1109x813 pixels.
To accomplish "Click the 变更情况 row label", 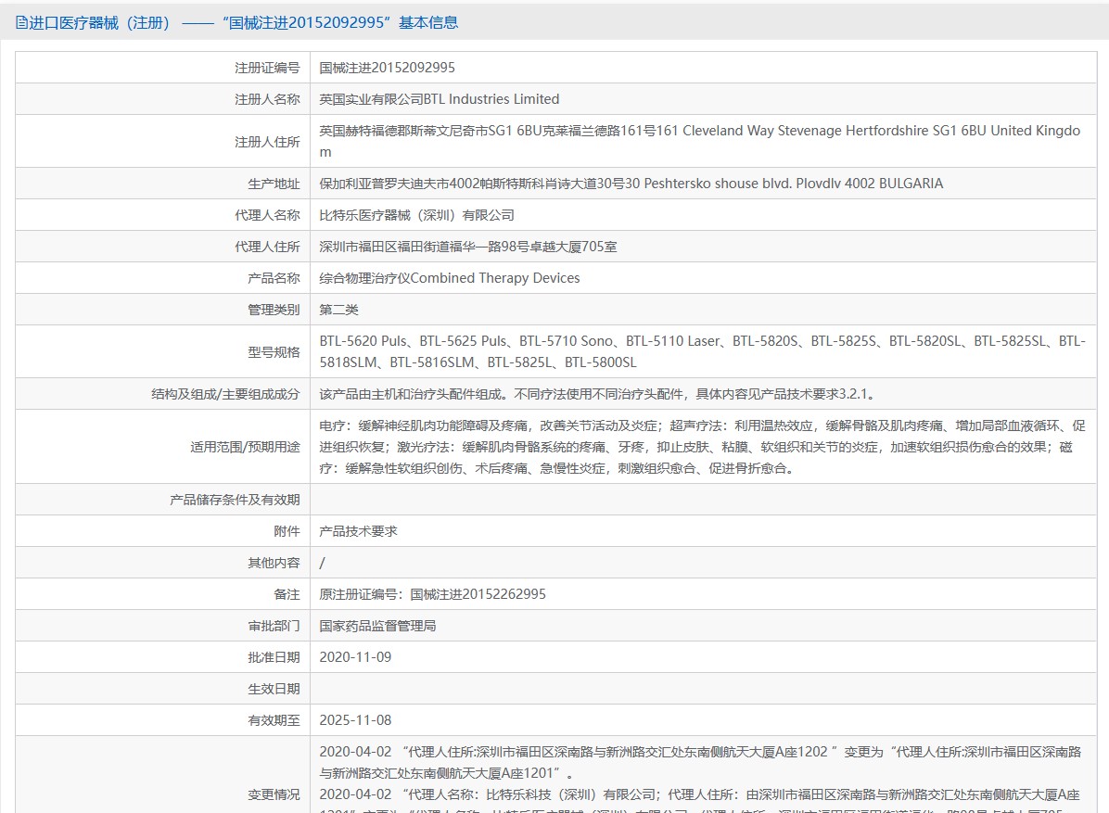I will click(274, 794).
